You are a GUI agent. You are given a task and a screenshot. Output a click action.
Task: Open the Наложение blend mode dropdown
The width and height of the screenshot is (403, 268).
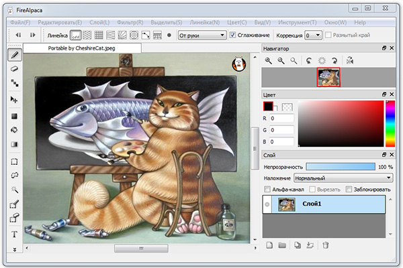pos(343,178)
